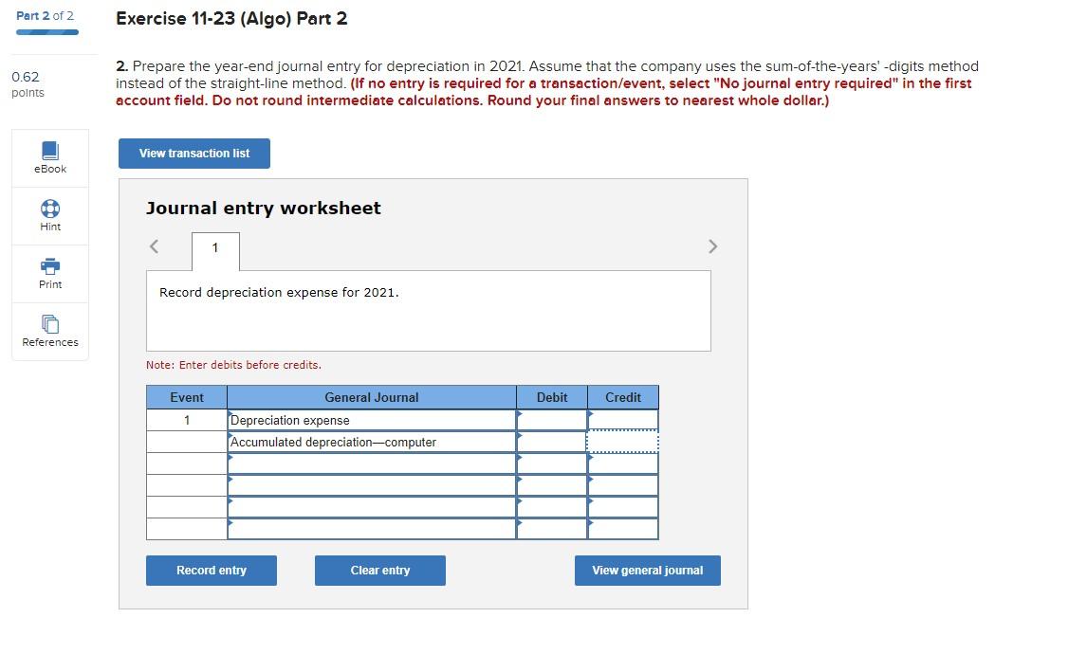1087x654 pixels.
Task: Click Clear entry button
Action: [x=380, y=571]
